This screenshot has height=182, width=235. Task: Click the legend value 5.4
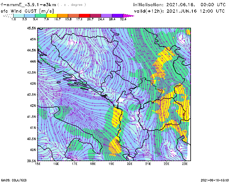tap(35, 19)
